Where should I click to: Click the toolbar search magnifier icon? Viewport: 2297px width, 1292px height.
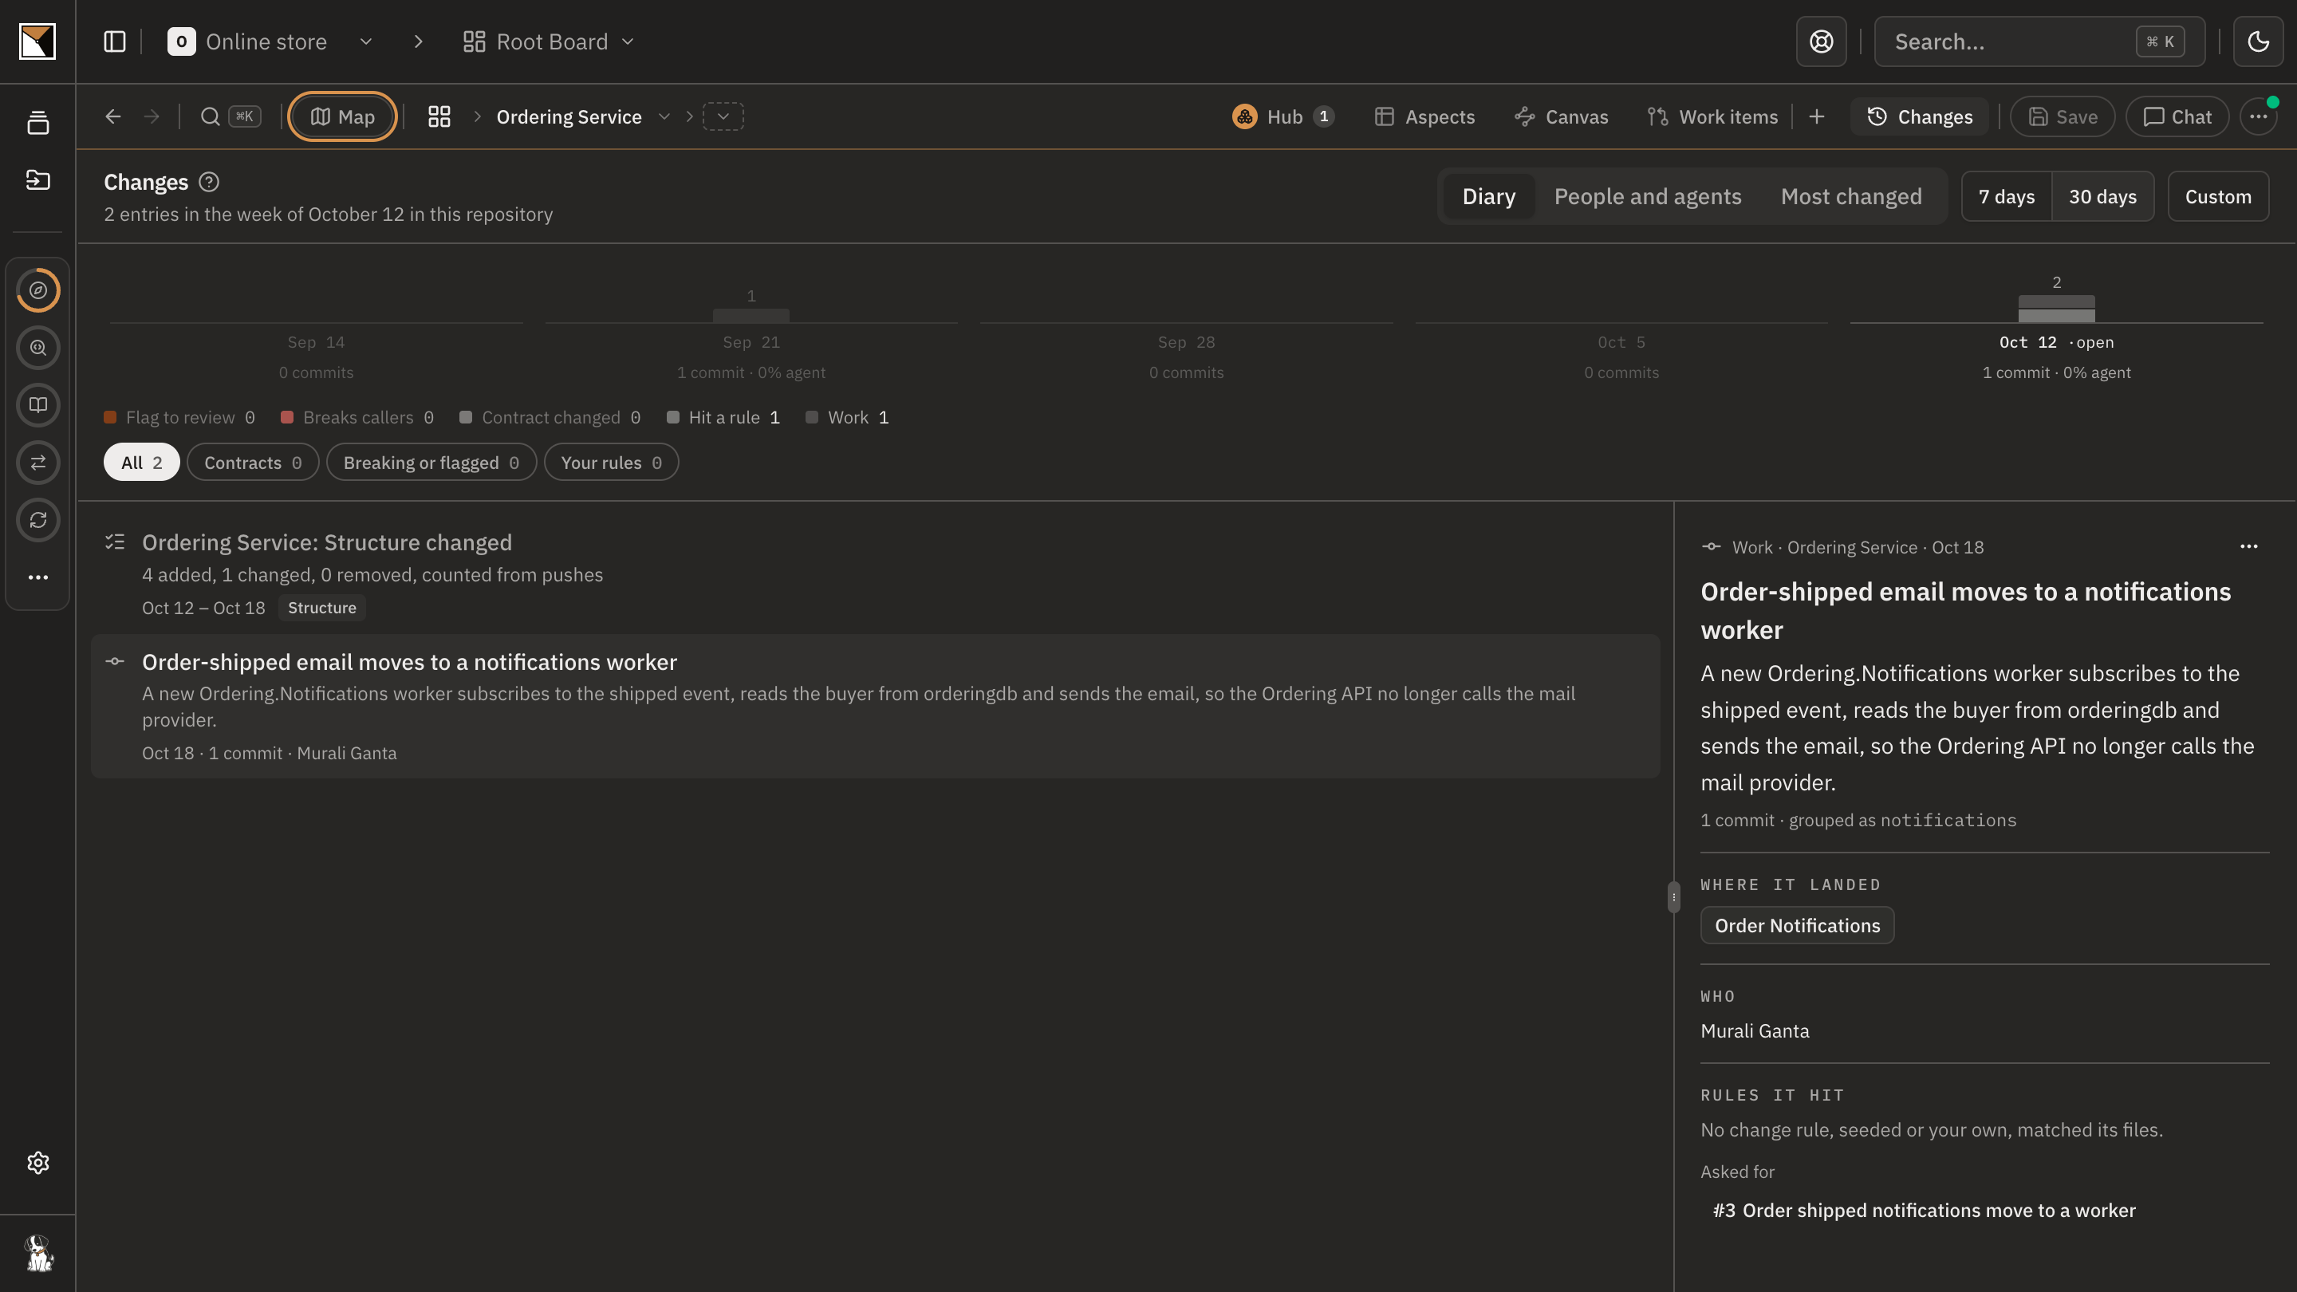210,116
